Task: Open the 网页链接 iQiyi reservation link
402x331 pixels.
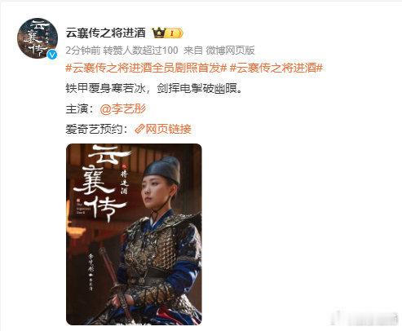Action: click(x=163, y=129)
